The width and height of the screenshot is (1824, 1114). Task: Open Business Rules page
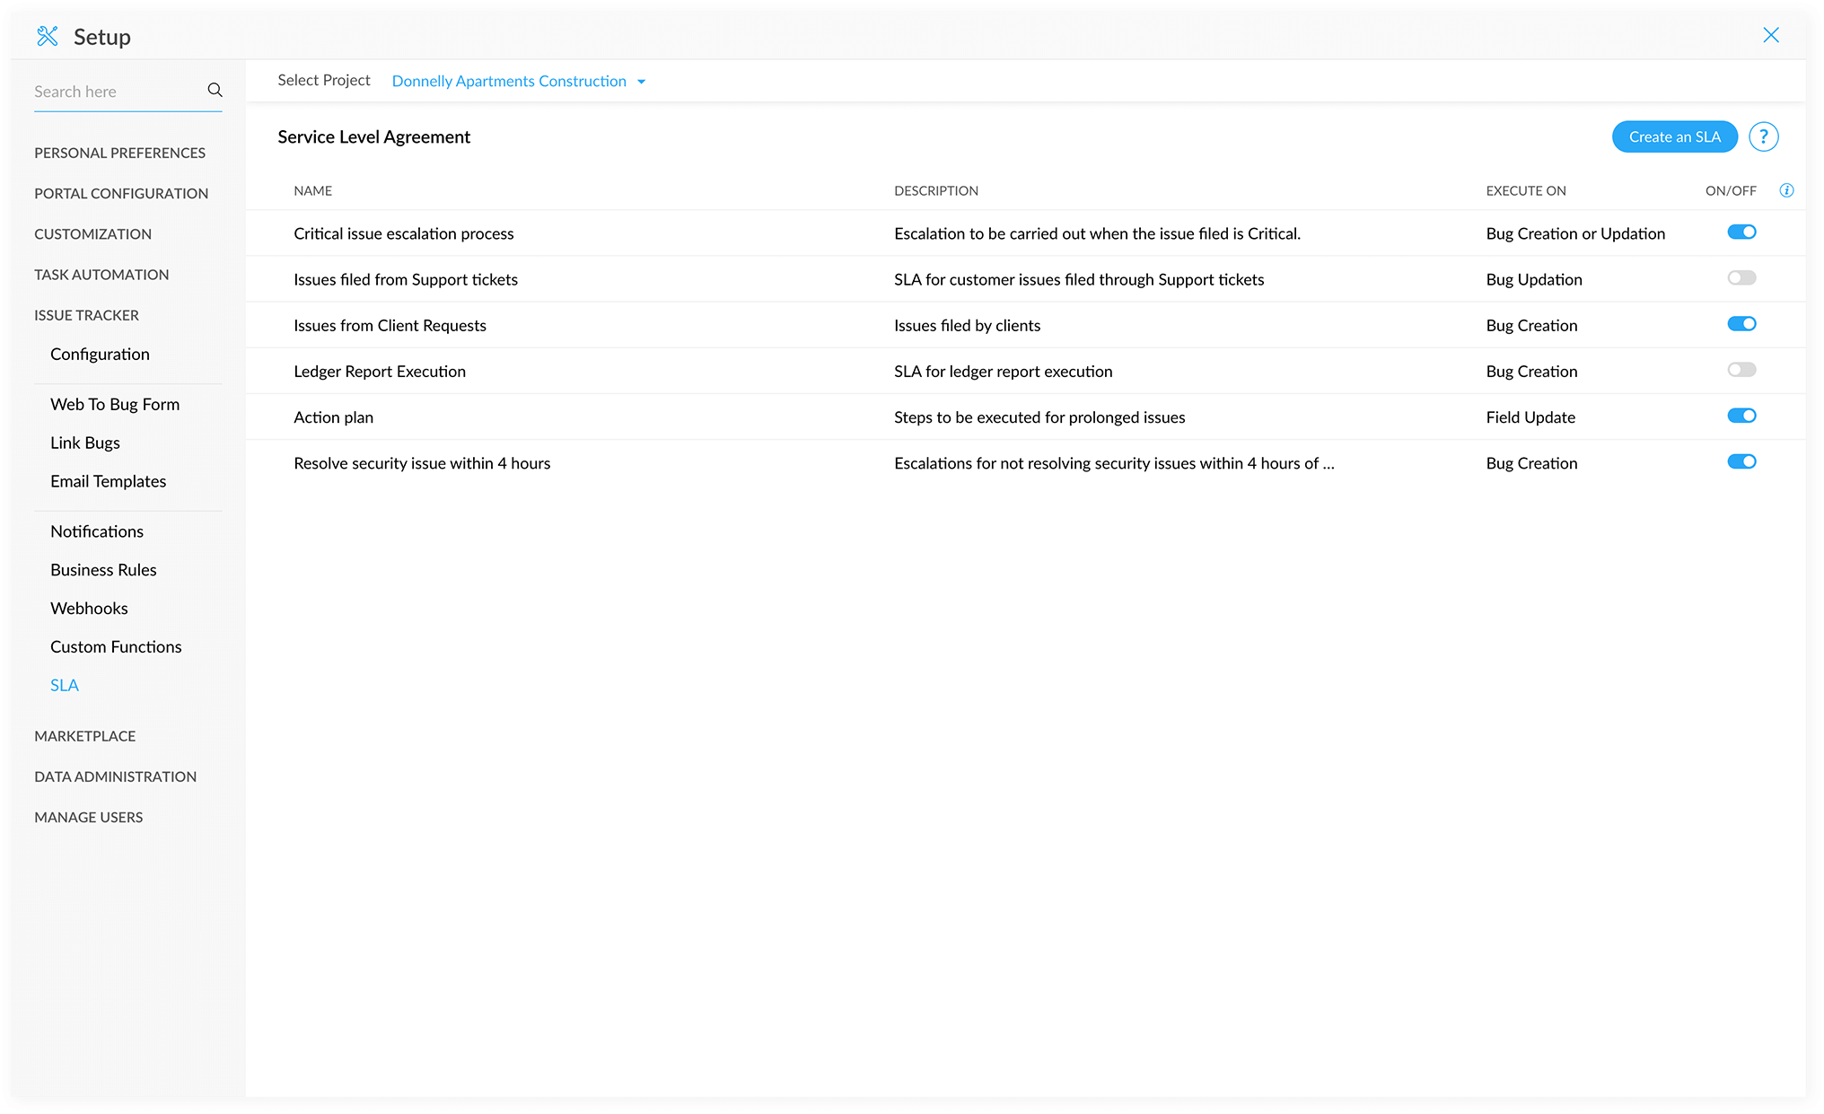(x=103, y=570)
